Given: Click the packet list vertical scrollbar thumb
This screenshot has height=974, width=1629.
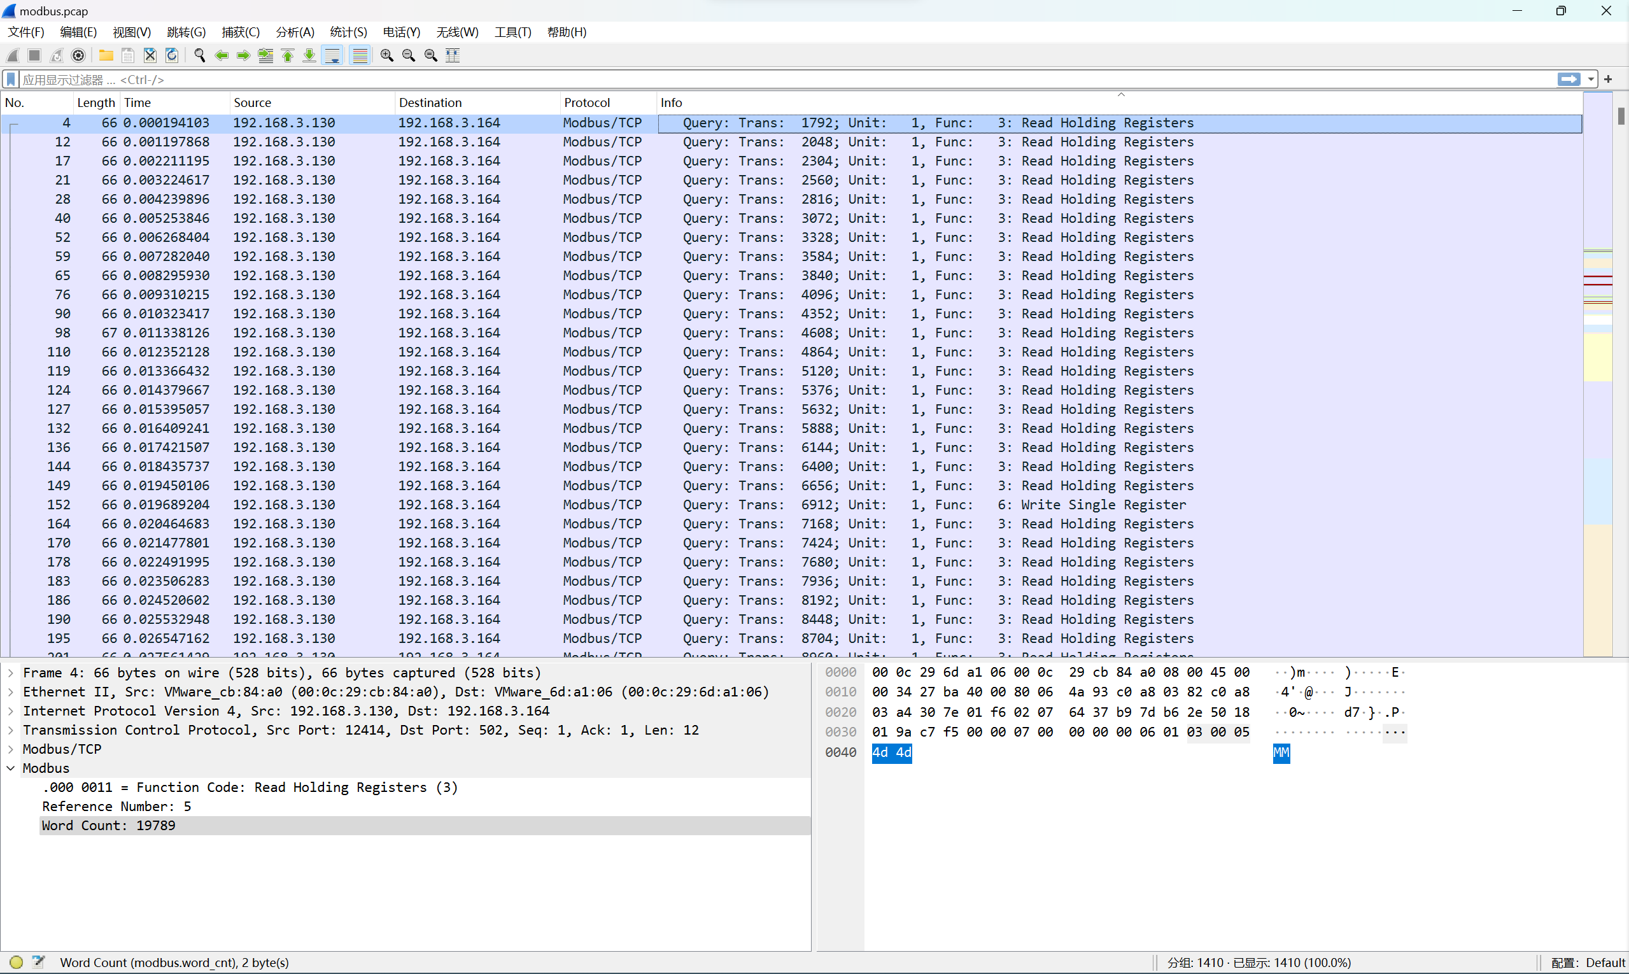Looking at the screenshot, I should pyautogui.click(x=1621, y=116).
